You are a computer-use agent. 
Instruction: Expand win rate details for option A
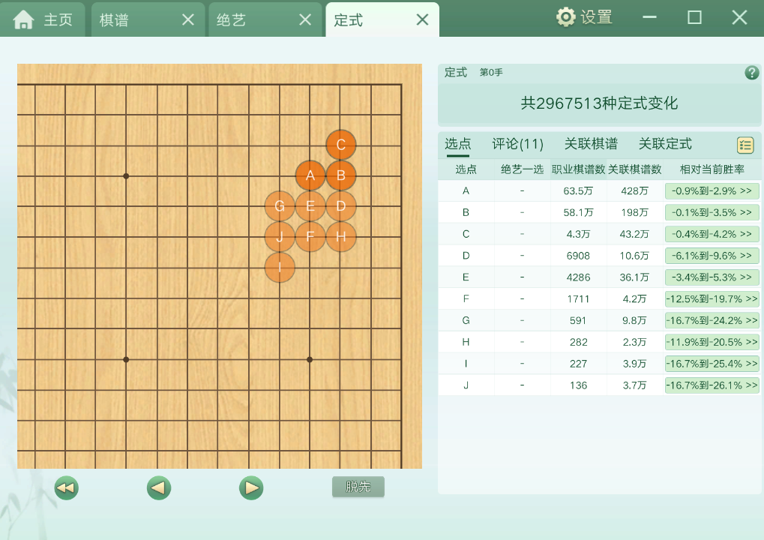[712, 191]
